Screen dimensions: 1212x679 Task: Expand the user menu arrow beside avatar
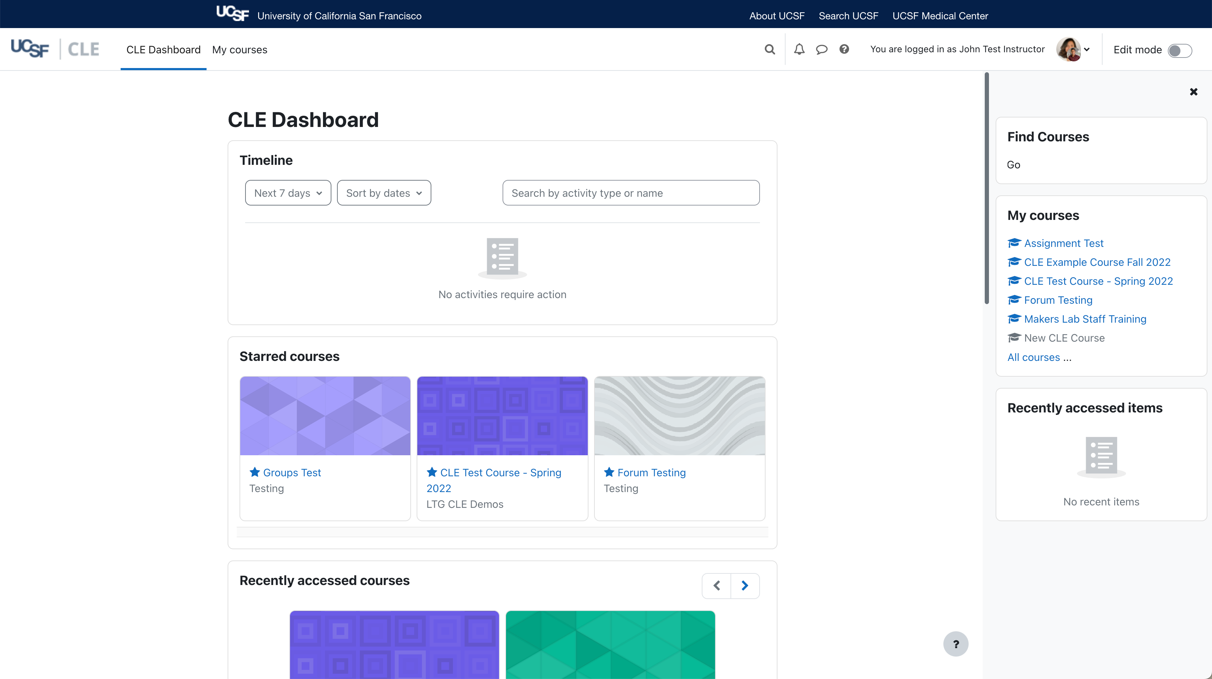pos(1087,49)
